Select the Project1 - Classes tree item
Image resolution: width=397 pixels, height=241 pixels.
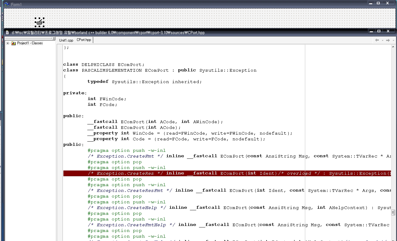(30, 43)
